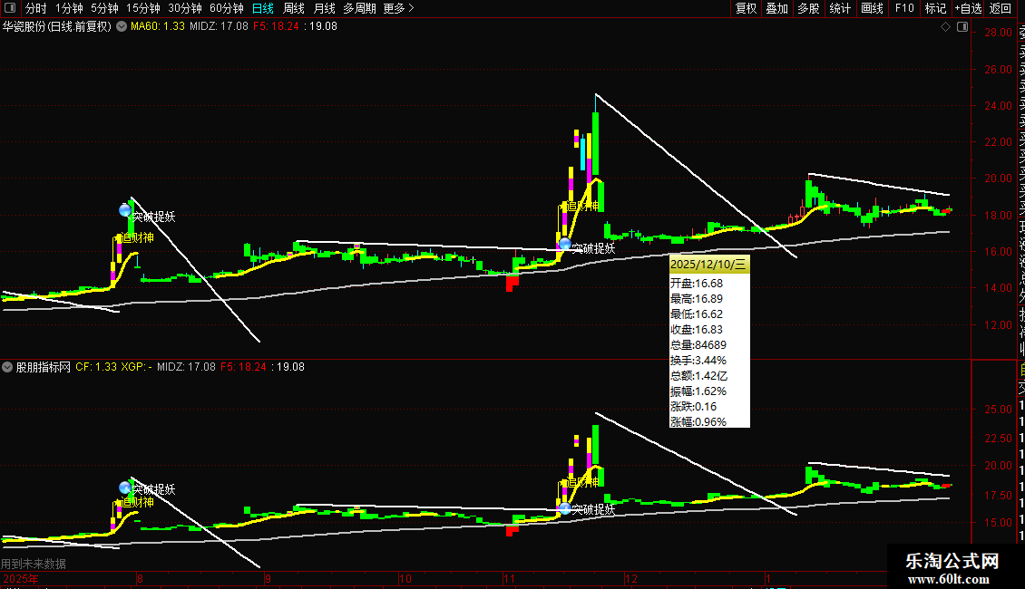Expand the 更多 periods menu
1025x589 pixels.
[399, 8]
